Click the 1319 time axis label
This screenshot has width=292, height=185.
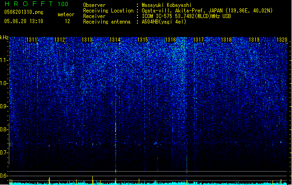pyautogui.click(x=254, y=40)
